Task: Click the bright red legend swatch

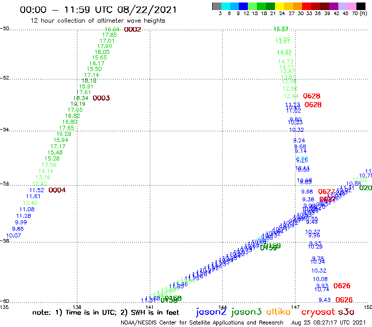Action: pyautogui.click(x=307, y=6)
